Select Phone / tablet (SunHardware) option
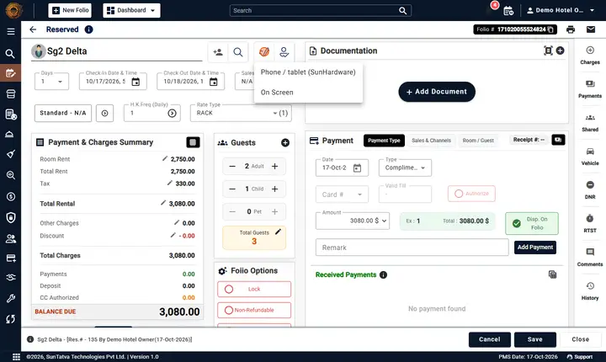The width and height of the screenshot is (606, 362). [308, 72]
